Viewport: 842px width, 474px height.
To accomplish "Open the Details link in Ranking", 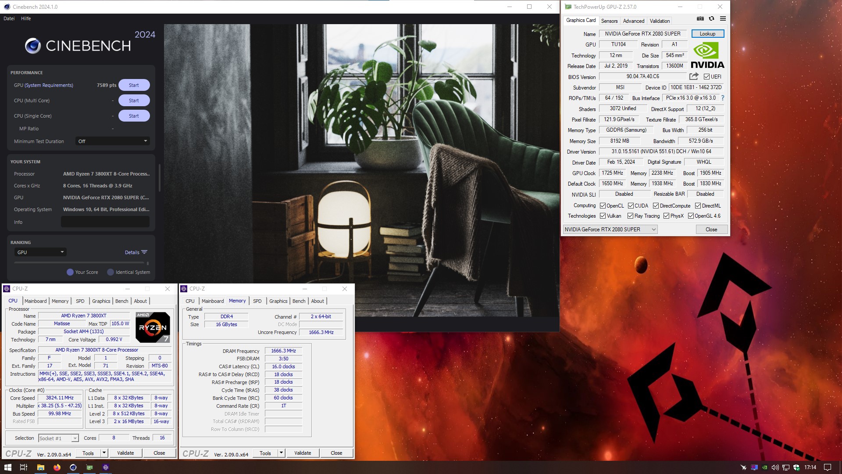I will point(132,252).
